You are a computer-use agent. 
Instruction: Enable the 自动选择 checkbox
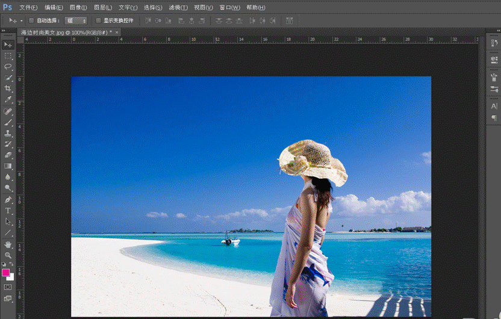click(x=32, y=20)
